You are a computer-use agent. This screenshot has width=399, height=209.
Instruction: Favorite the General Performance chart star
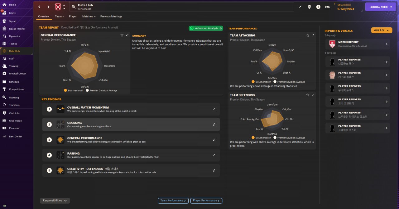coord(122,35)
